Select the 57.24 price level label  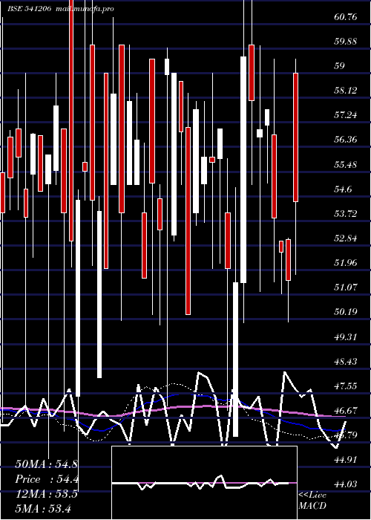(346, 115)
